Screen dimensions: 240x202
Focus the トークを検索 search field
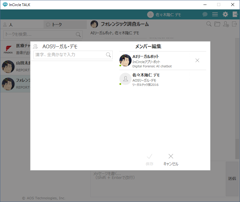(x=43, y=35)
